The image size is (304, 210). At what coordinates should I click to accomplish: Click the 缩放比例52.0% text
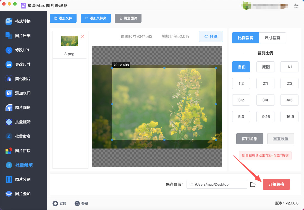point(175,36)
